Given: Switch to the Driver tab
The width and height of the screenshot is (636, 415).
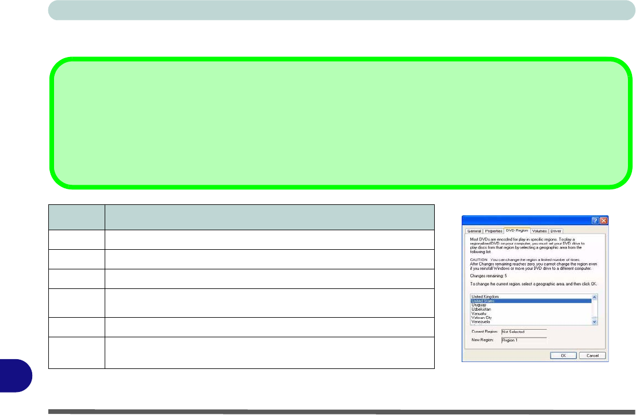Looking at the screenshot, I should 555,231.
